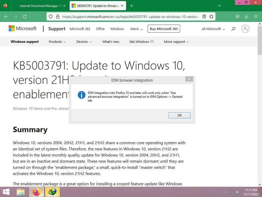Click OK in IDM browser integration dialog
The height and width of the screenshot is (197, 262).
click(179, 115)
